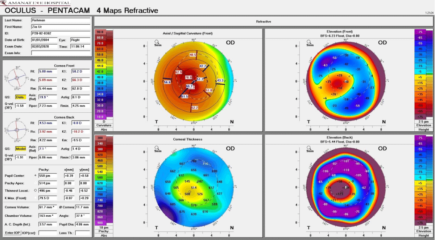The width and height of the screenshot is (435, 240).
Task: Click the Refractive header bar
Action: click(x=263, y=21)
